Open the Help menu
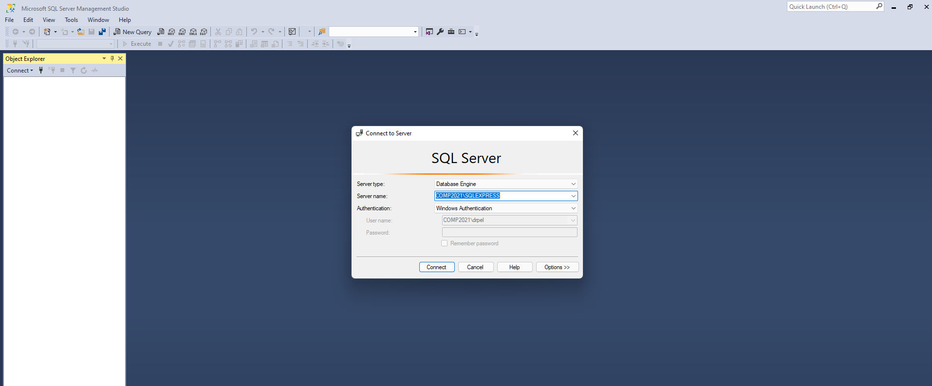 point(125,20)
